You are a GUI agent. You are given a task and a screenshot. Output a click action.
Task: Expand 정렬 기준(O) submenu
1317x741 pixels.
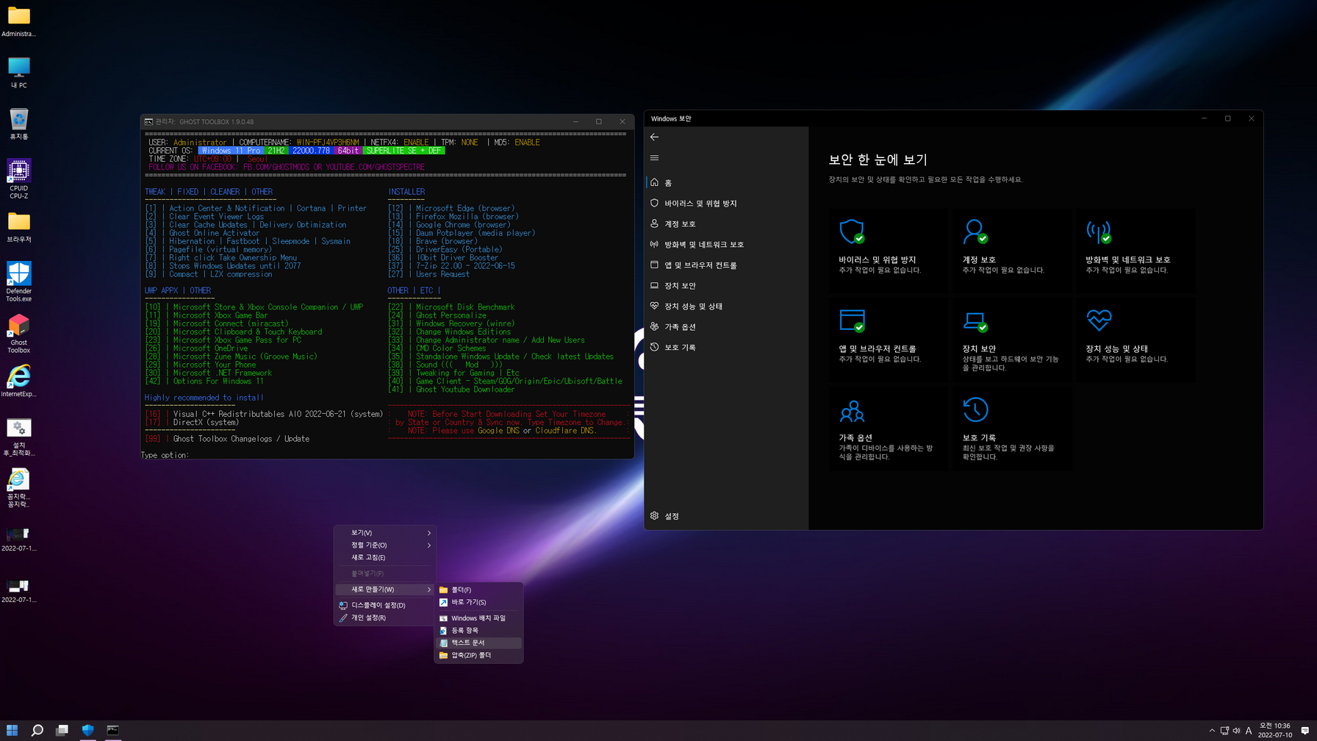click(384, 545)
